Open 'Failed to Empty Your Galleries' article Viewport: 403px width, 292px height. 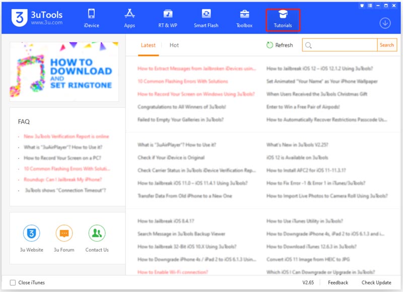[x=180, y=120]
